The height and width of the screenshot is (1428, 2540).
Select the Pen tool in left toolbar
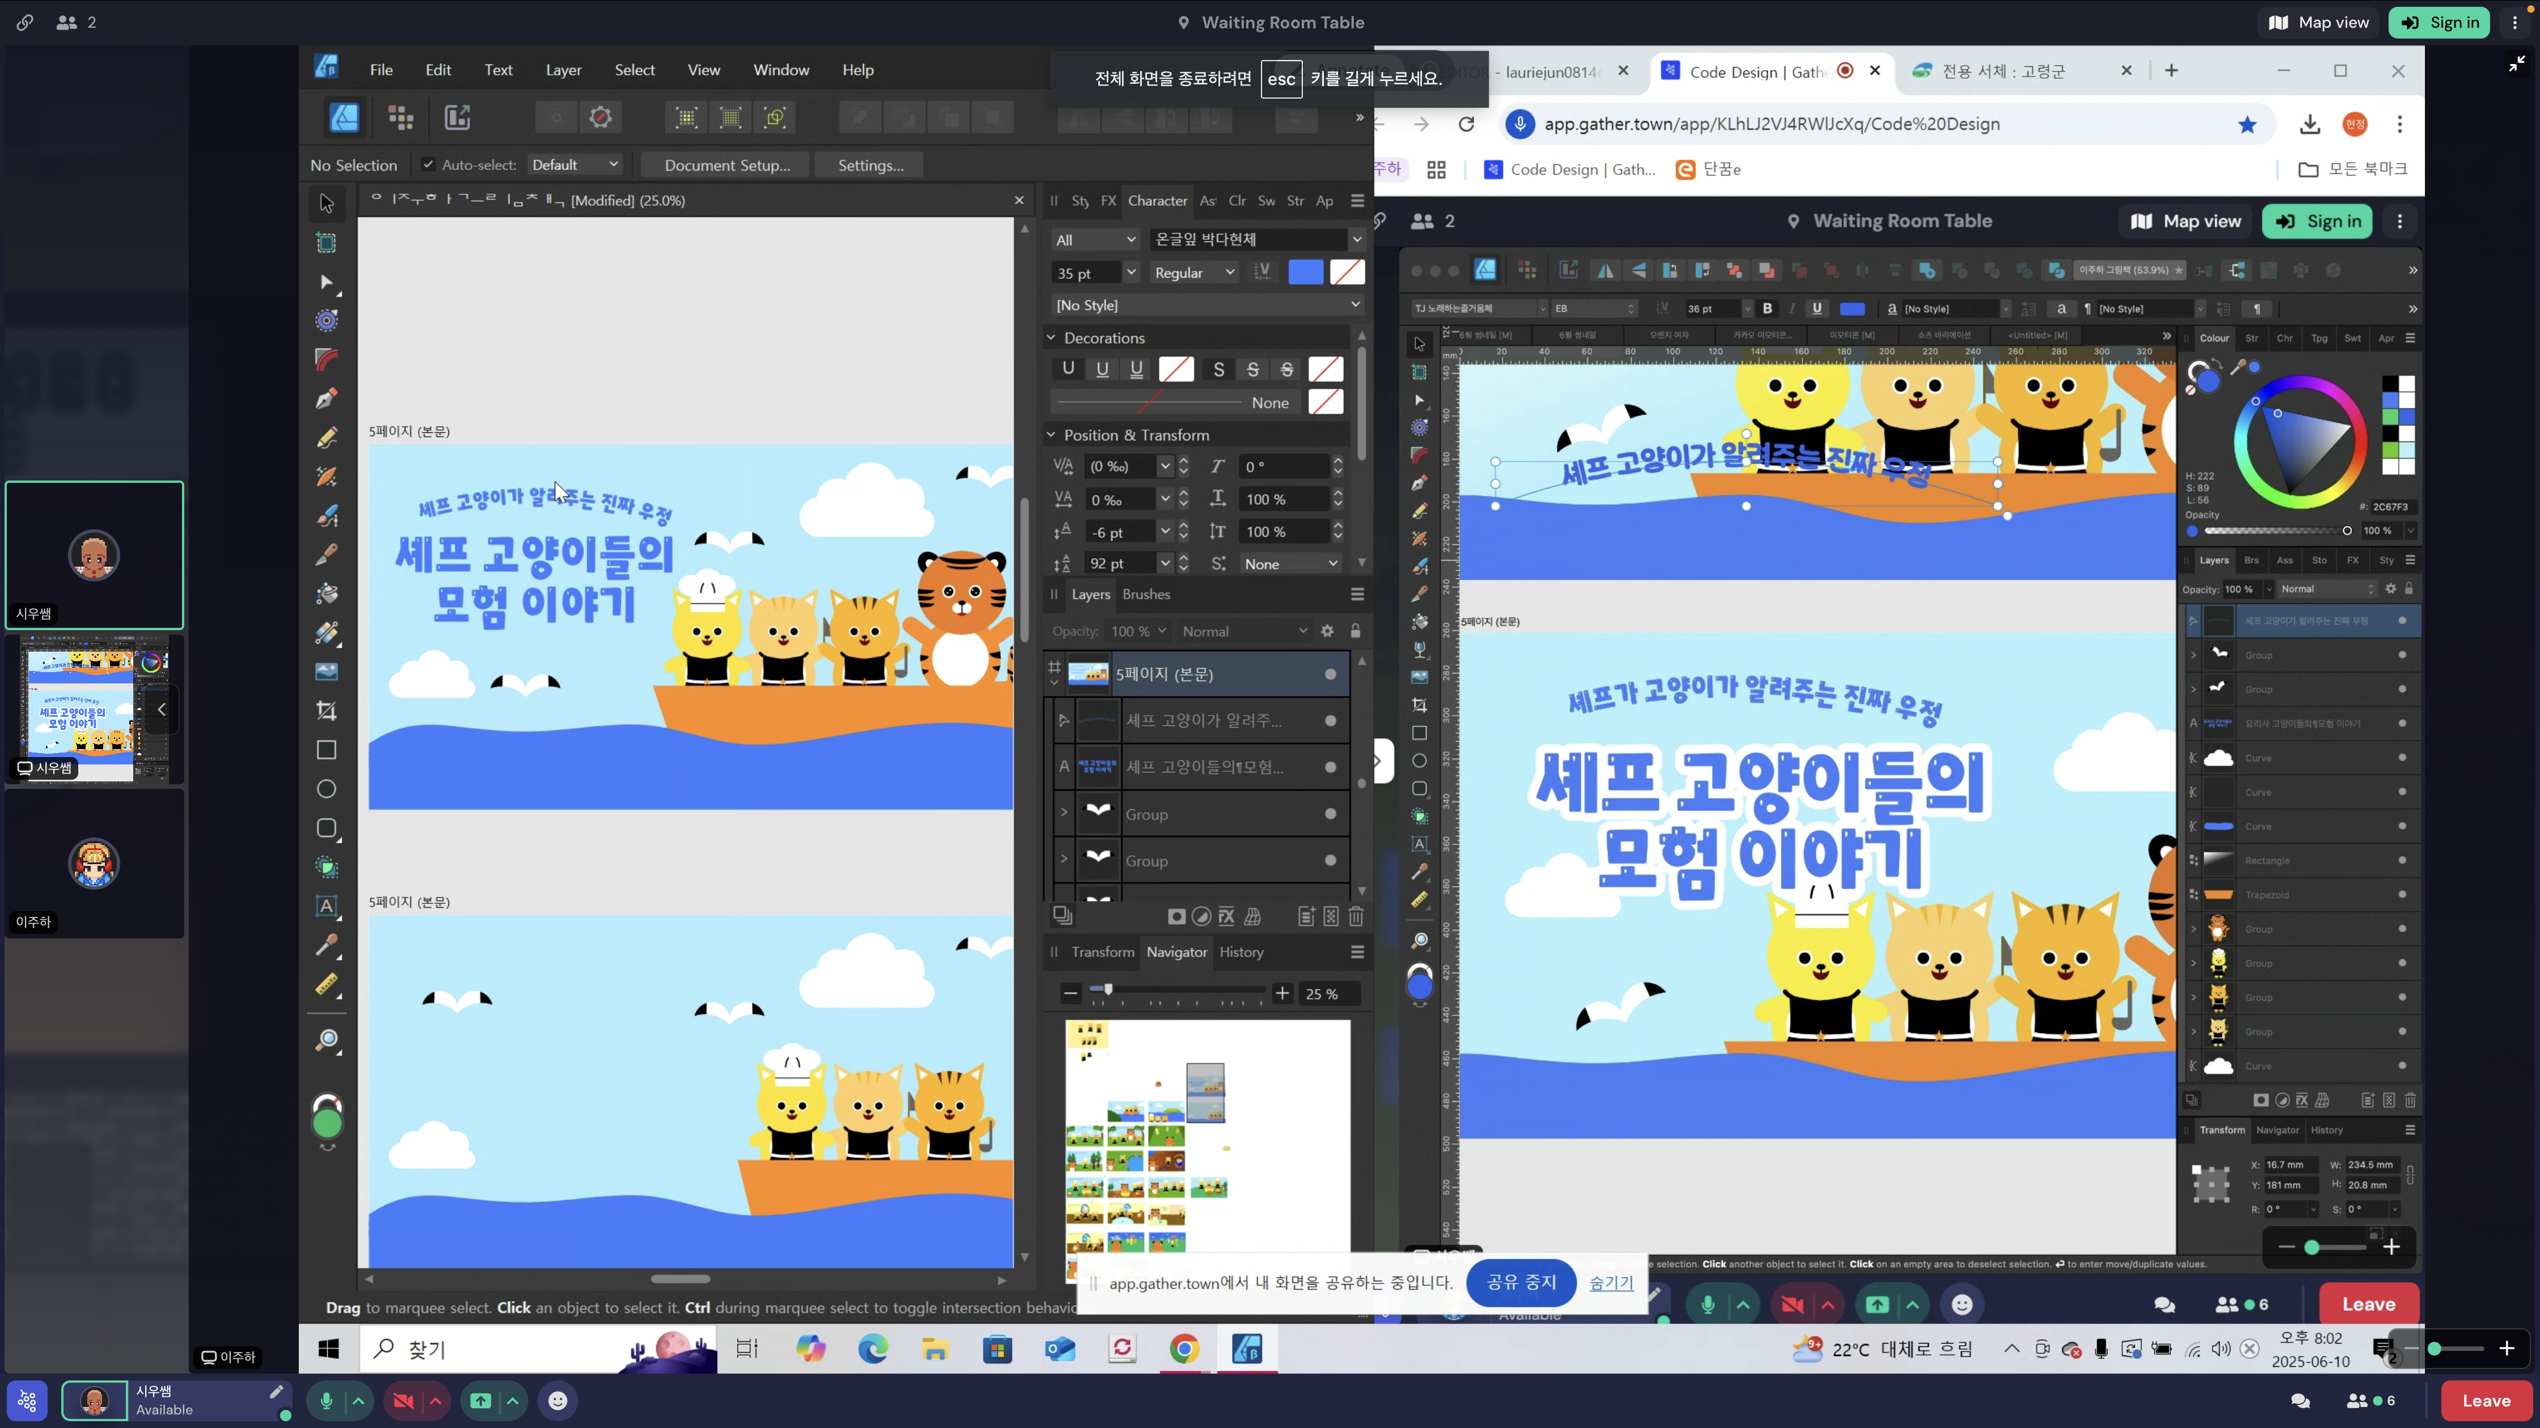click(327, 398)
